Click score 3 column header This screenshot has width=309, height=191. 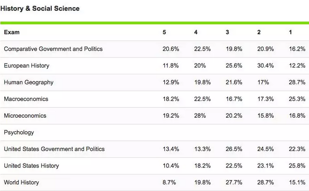(227, 32)
